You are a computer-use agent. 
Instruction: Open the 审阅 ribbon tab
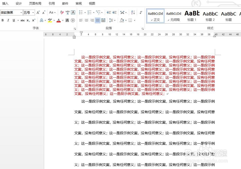pyautogui.click(x=78, y=3)
